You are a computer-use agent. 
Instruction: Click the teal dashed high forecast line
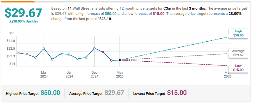174,48
